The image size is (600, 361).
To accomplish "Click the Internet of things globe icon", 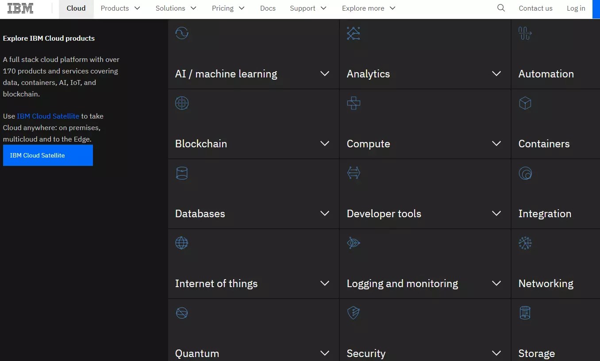I will pyautogui.click(x=182, y=243).
